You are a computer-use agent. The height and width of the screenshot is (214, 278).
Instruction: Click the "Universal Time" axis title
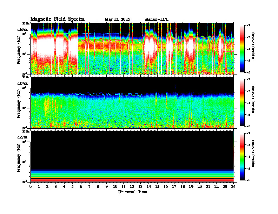132,192
